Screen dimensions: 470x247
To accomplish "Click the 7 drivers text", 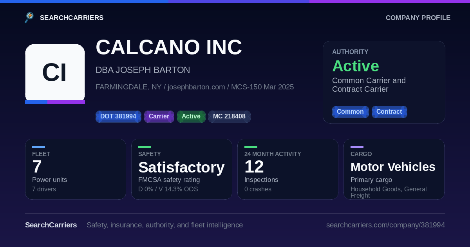I will click(x=44, y=189).
